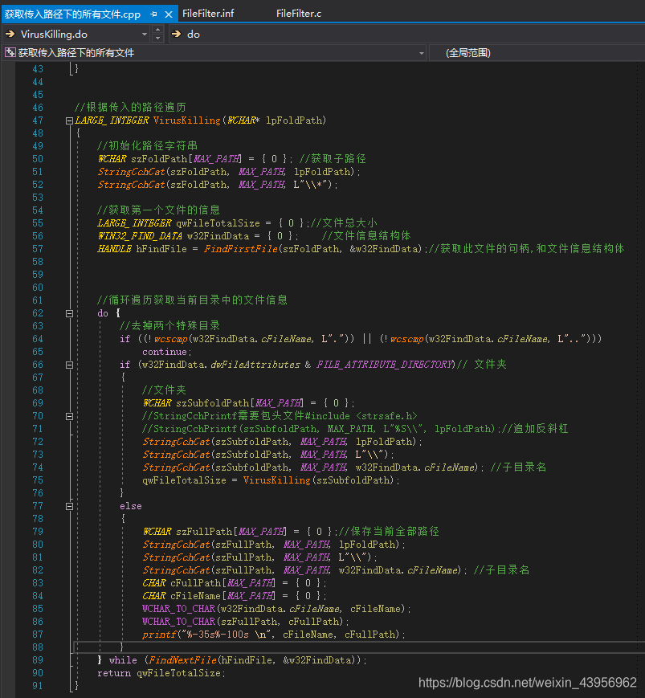
Task: Click line number 58 in the gutter
Action: [x=38, y=262]
